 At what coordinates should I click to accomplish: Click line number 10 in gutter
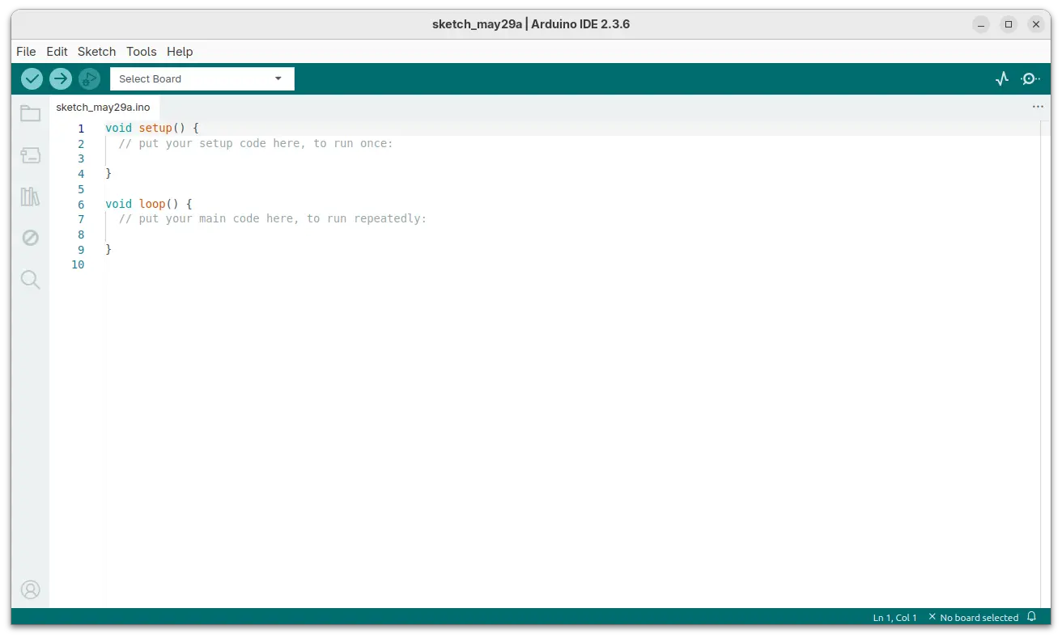pos(78,264)
